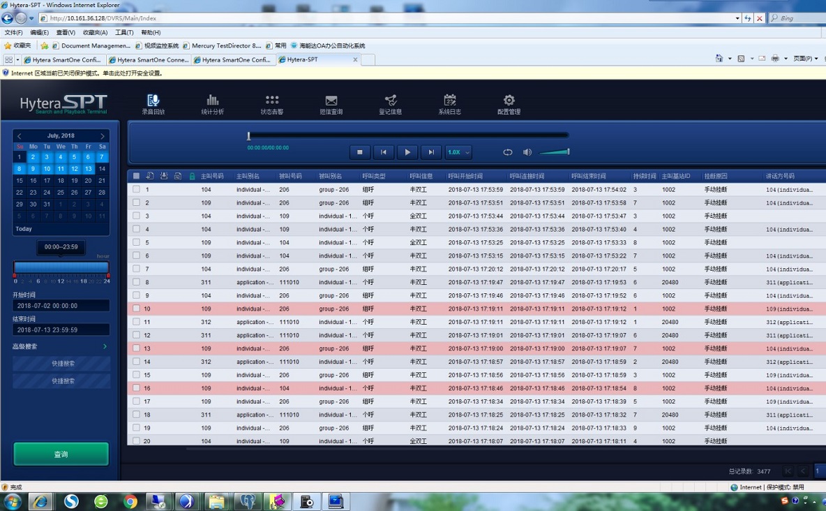
Task: Open the IE address bar history dropdown
Action: click(x=737, y=18)
